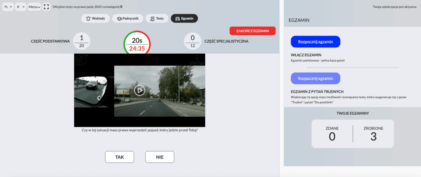This screenshot has height=177, width=421.
Task: Open the category B dropdown
Action: [x=21, y=7]
